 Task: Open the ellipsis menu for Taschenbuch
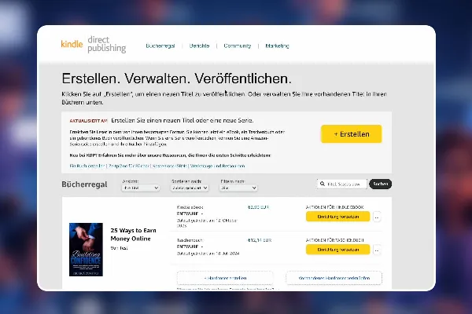click(x=377, y=250)
